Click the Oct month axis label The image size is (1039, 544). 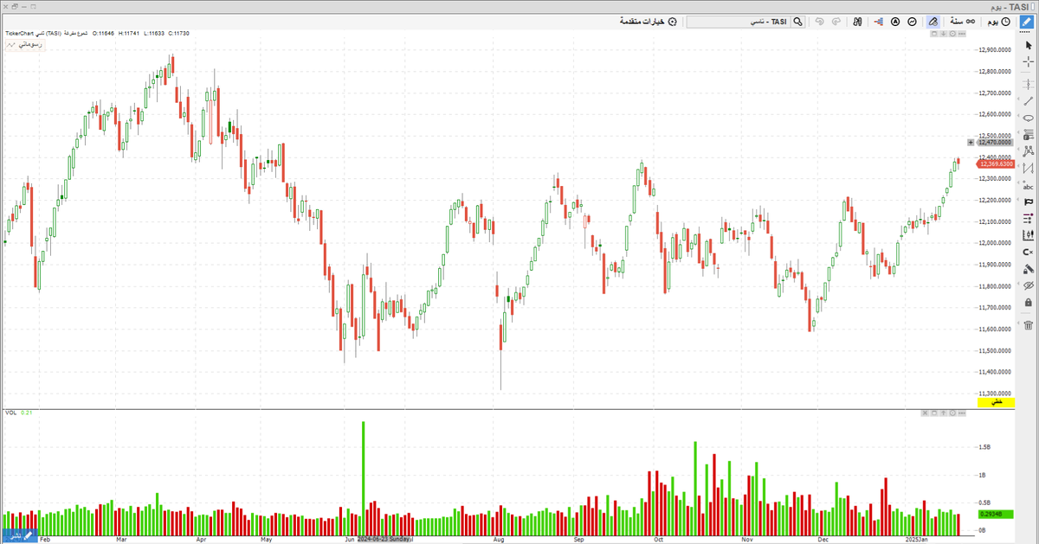659,538
